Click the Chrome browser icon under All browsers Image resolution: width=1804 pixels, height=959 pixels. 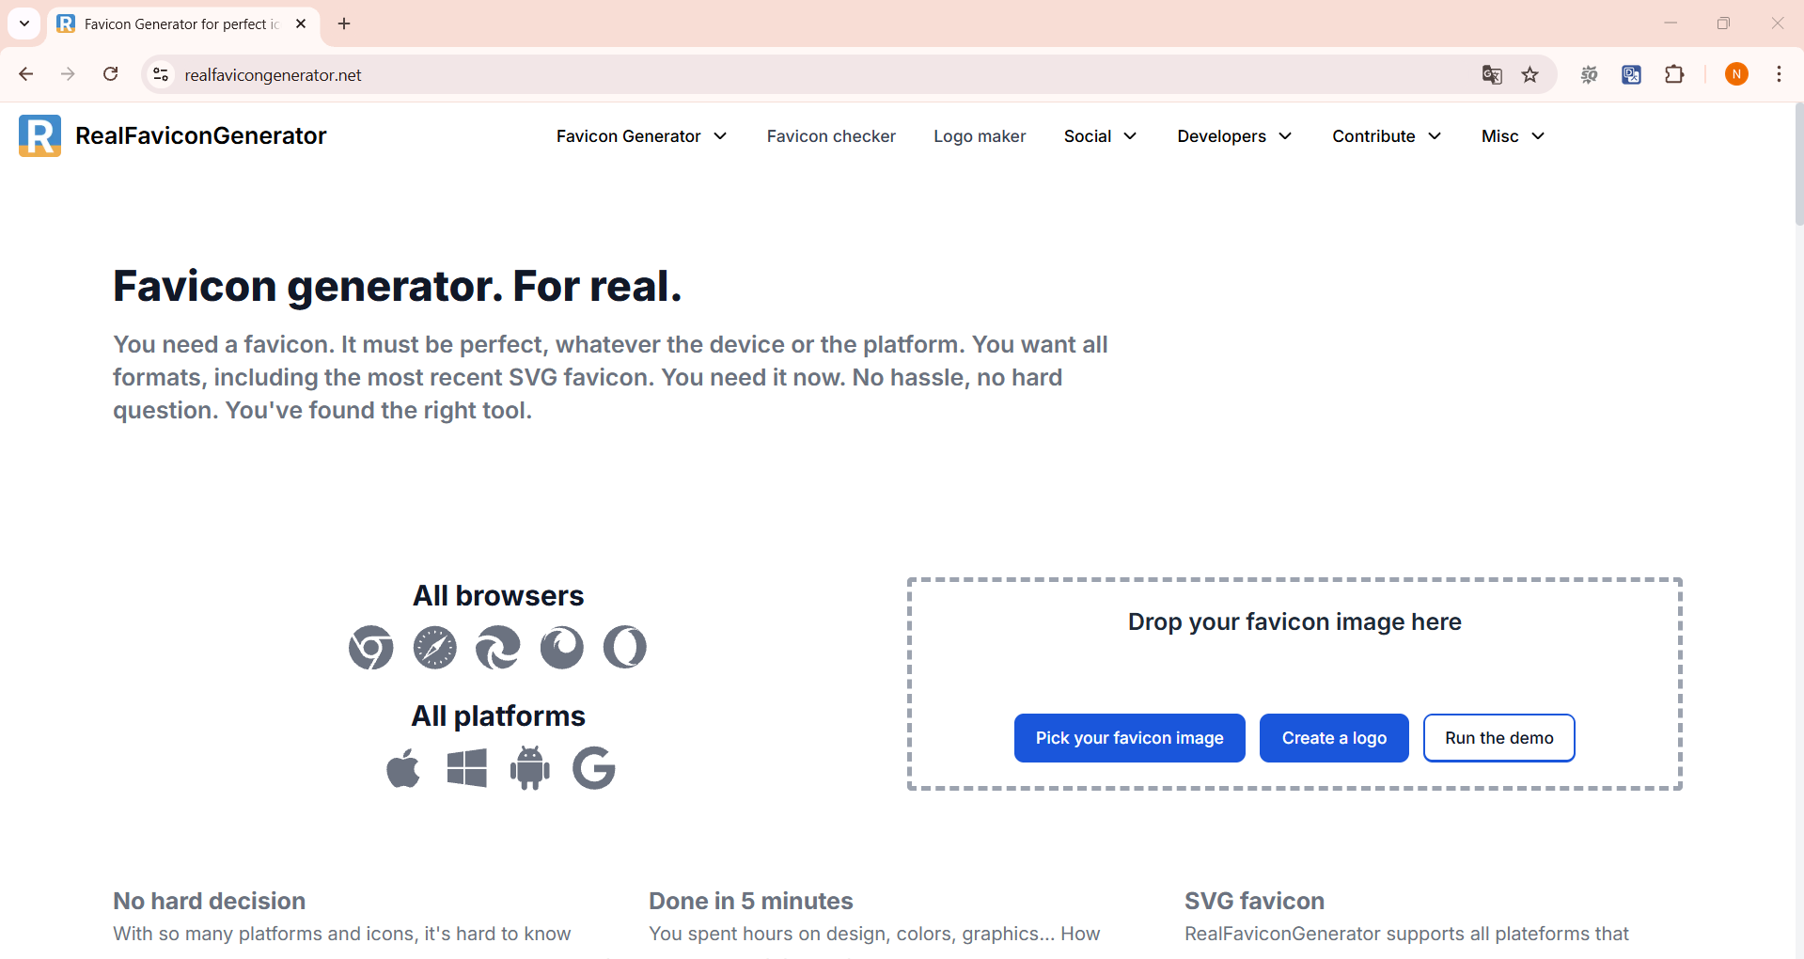(371, 648)
